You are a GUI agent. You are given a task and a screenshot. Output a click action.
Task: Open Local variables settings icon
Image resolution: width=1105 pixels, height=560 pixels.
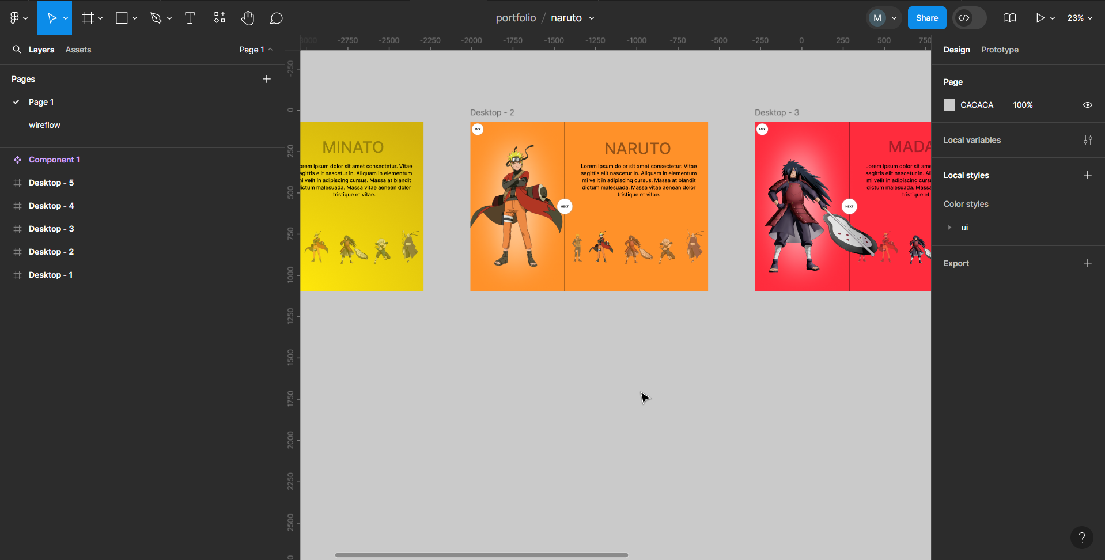(x=1087, y=140)
